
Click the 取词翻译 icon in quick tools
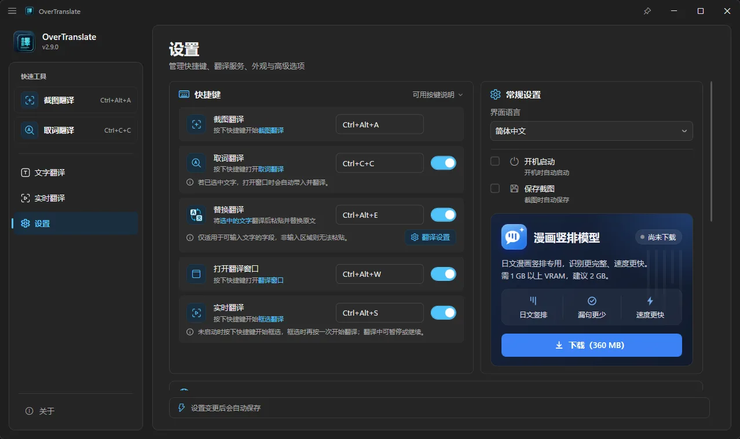tap(30, 130)
